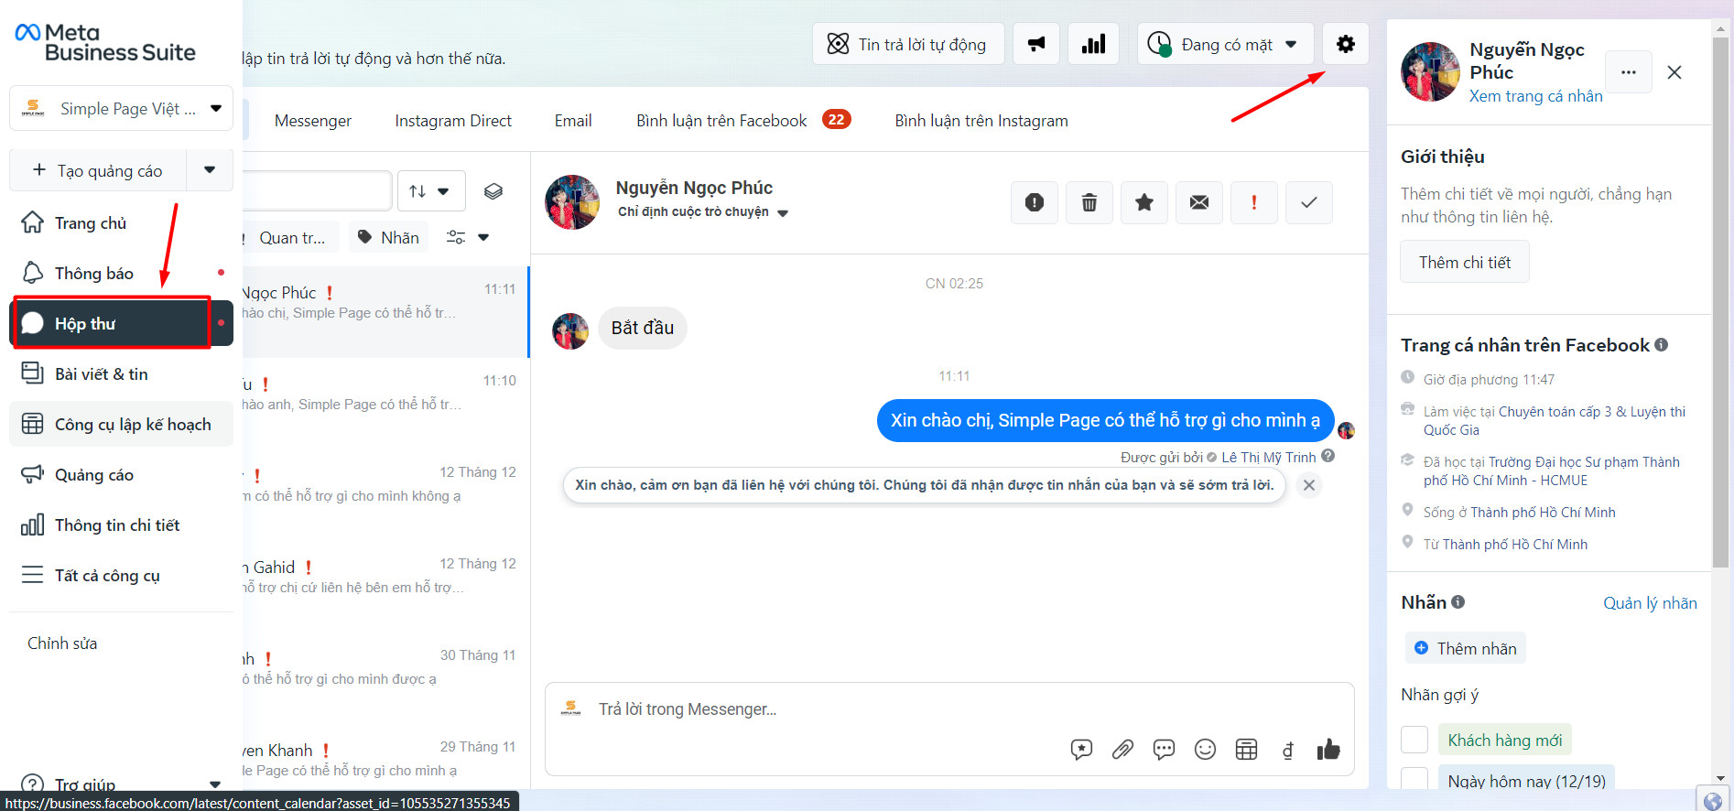
Task: Open Tin trả lời tự động
Action: click(x=908, y=44)
